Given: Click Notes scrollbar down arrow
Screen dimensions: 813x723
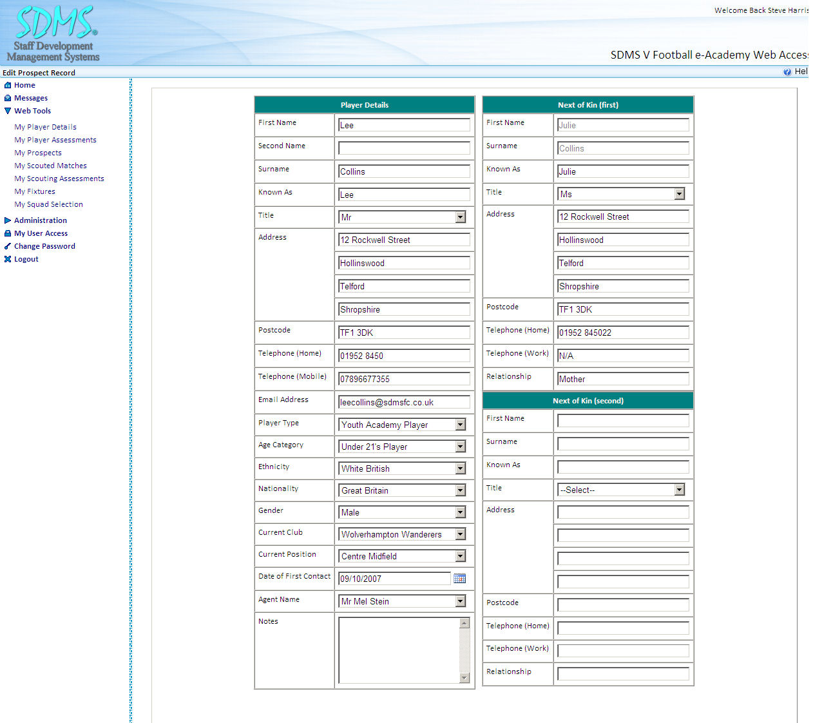Looking at the screenshot, I should tap(464, 678).
